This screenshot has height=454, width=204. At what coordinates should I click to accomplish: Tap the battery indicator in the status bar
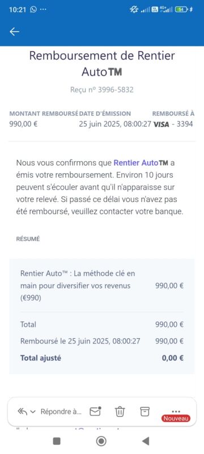(x=181, y=9)
